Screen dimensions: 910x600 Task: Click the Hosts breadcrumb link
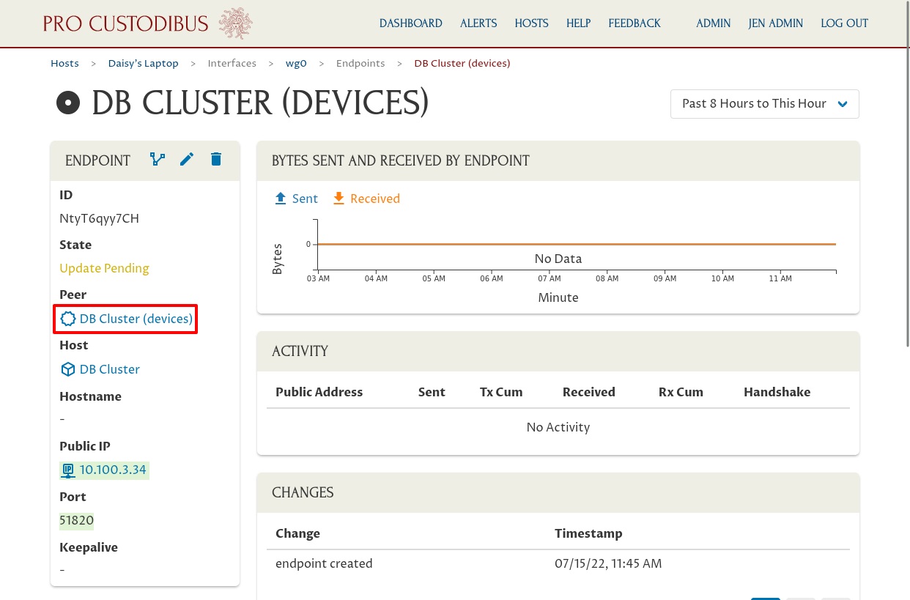[x=64, y=64]
